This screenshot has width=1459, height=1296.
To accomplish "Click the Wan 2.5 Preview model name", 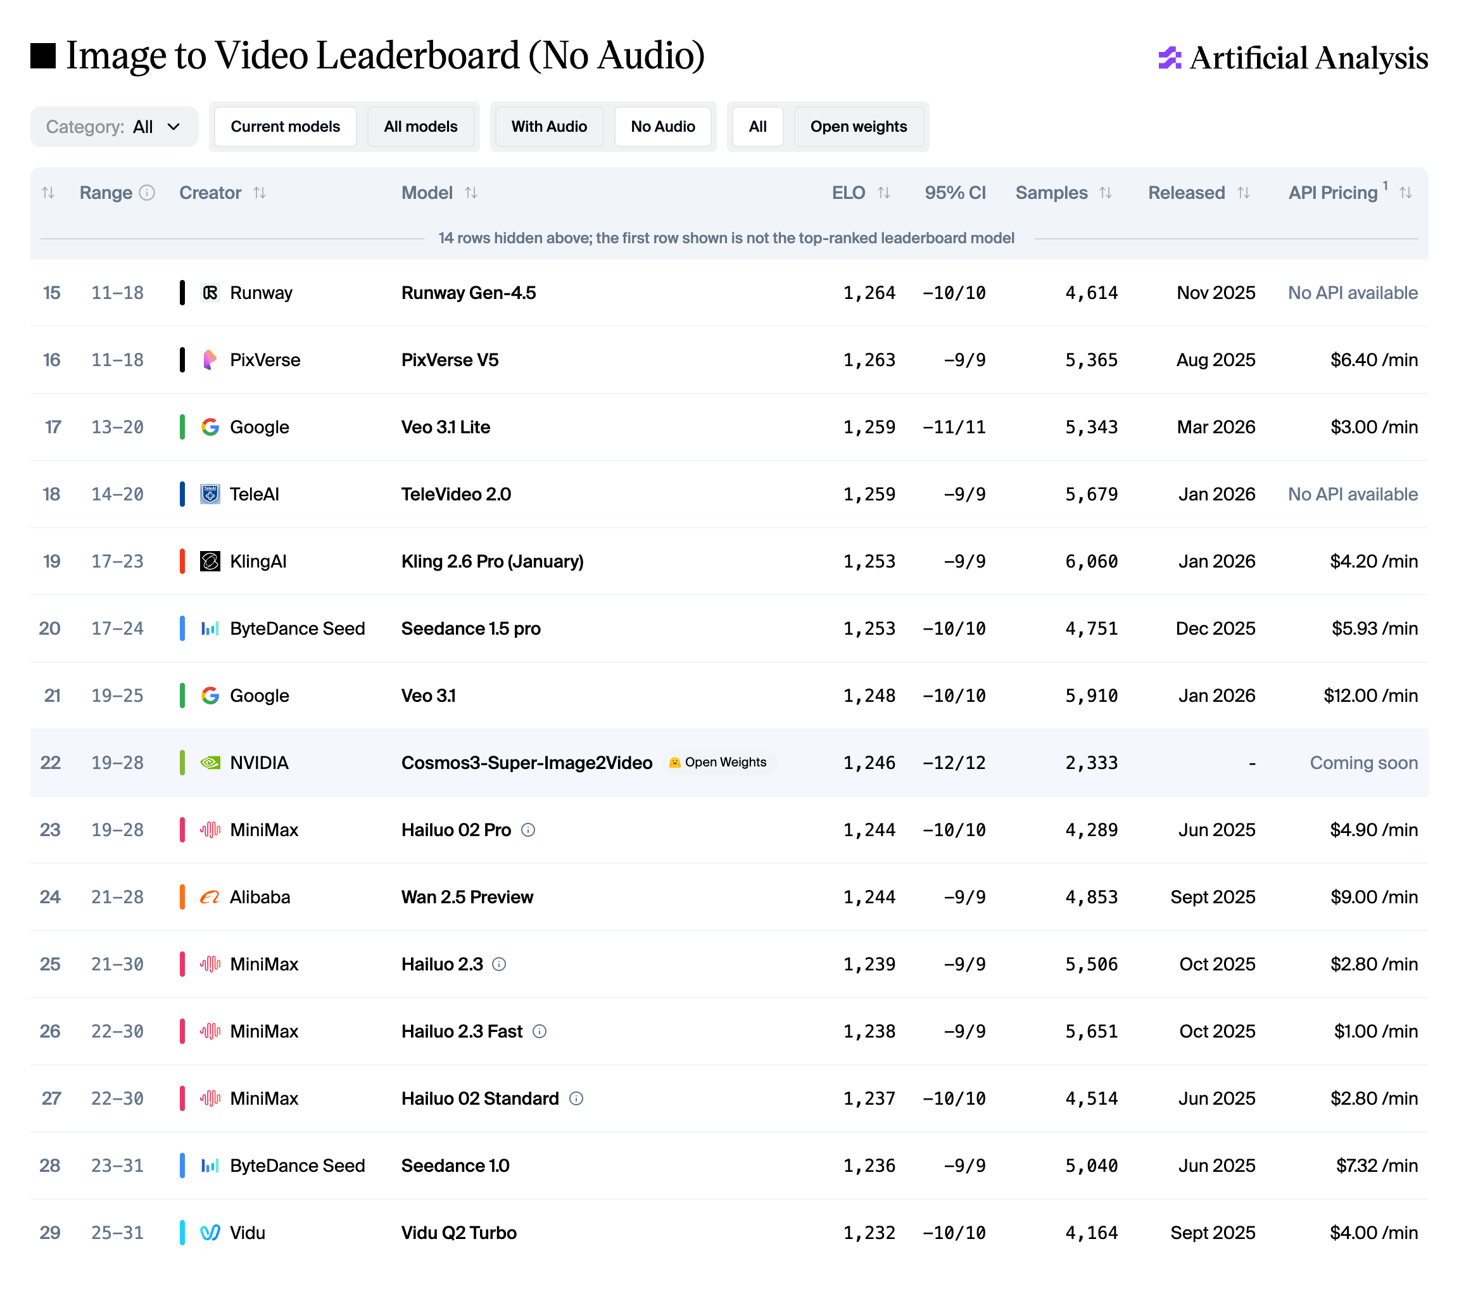I will (x=467, y=897).
